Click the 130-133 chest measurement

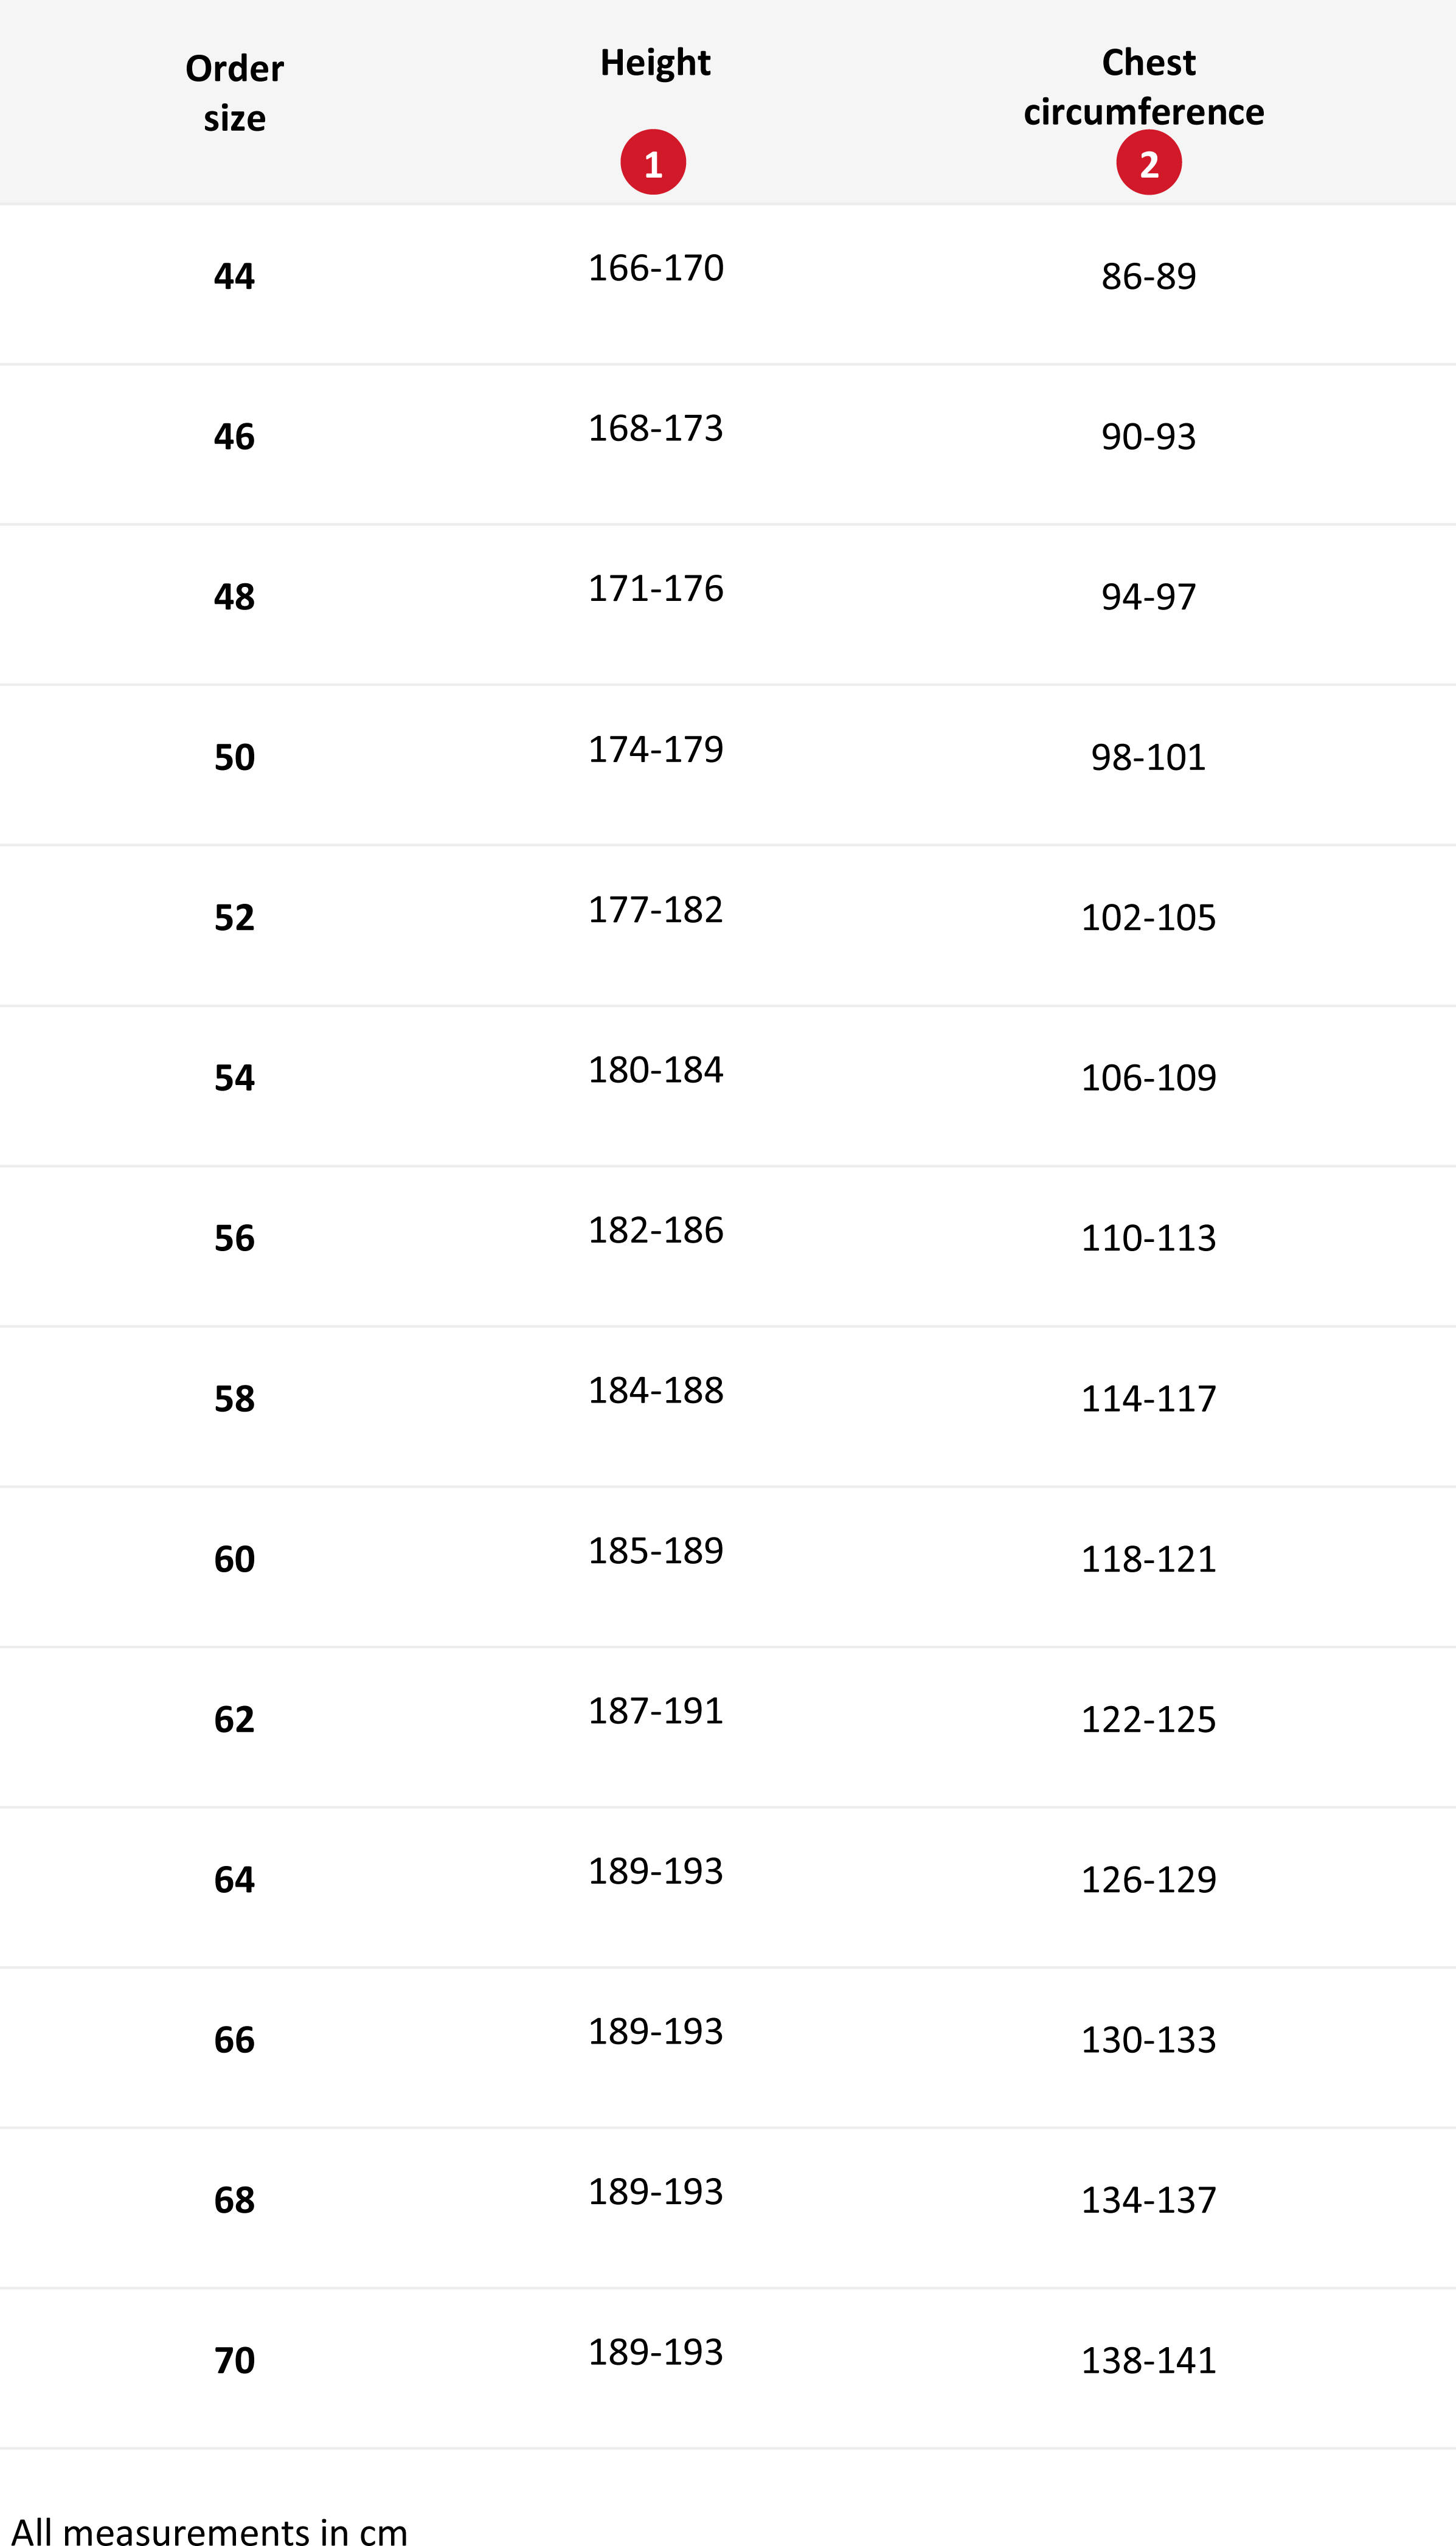coord(1149,2039)
